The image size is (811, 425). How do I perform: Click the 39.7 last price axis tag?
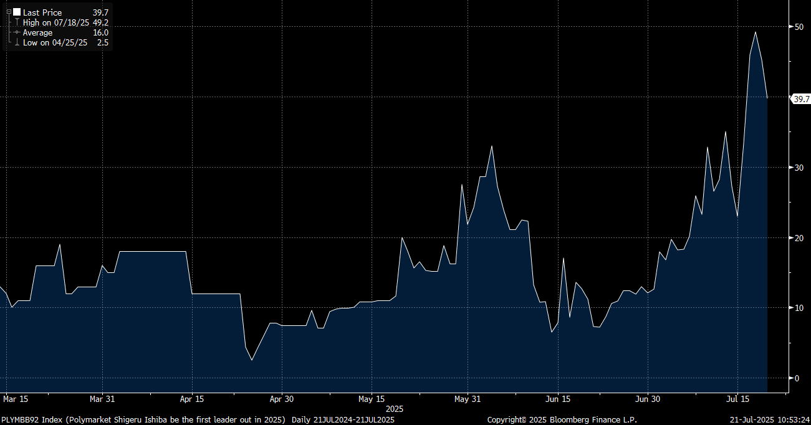[x=800, y=99]
